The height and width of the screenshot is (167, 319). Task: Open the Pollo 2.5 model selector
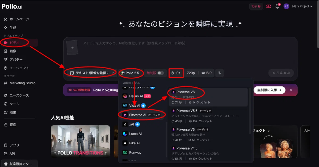131,73
